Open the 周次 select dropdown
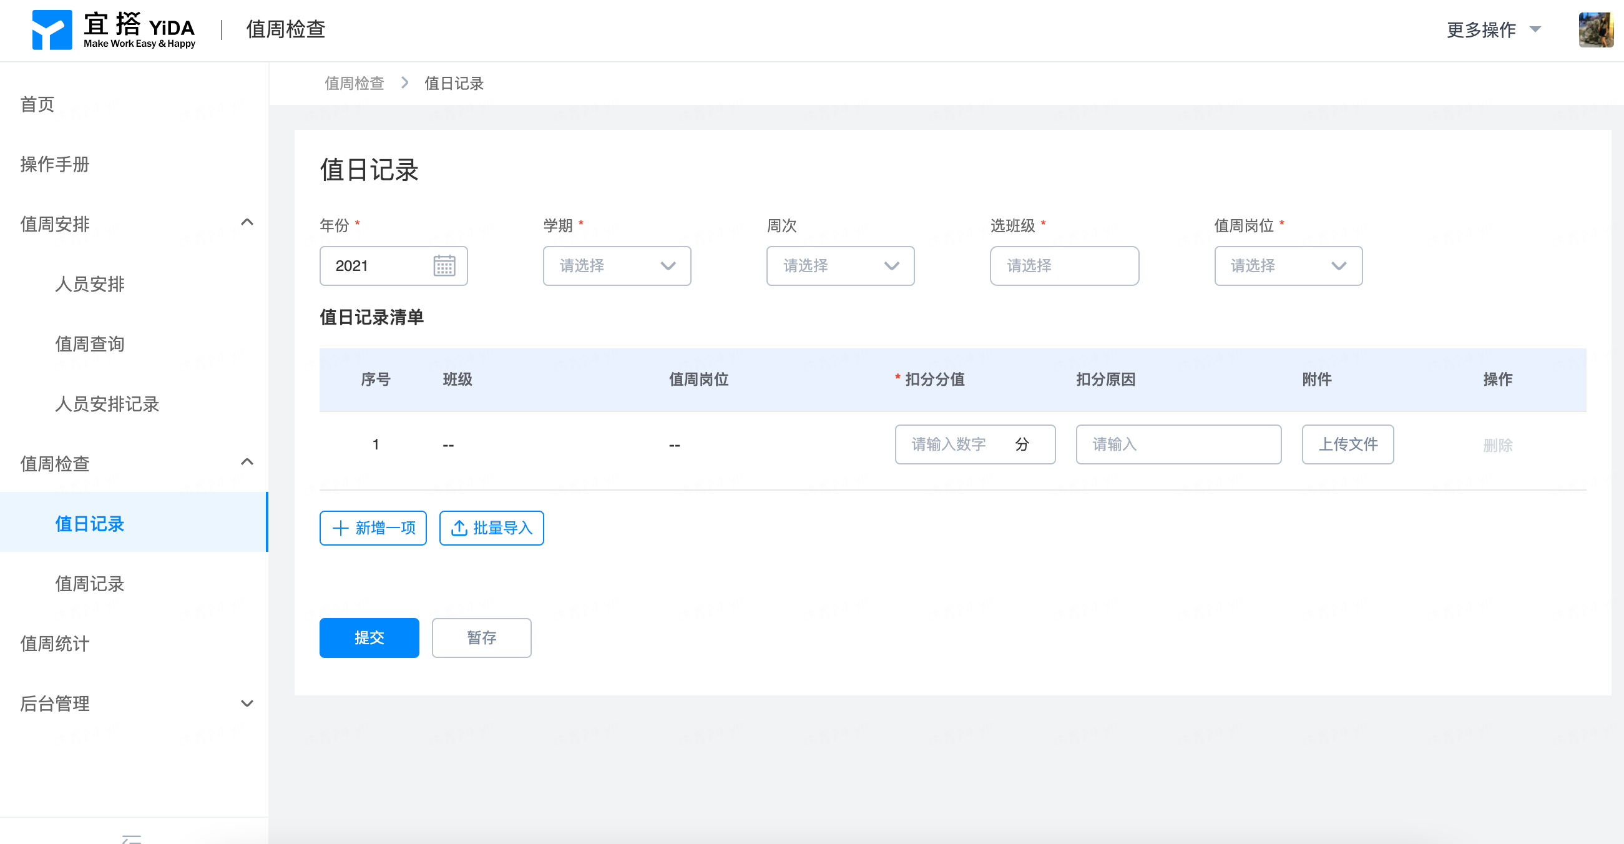The width and height of the screenshot is (1624, 844). (x=839, y=265)
